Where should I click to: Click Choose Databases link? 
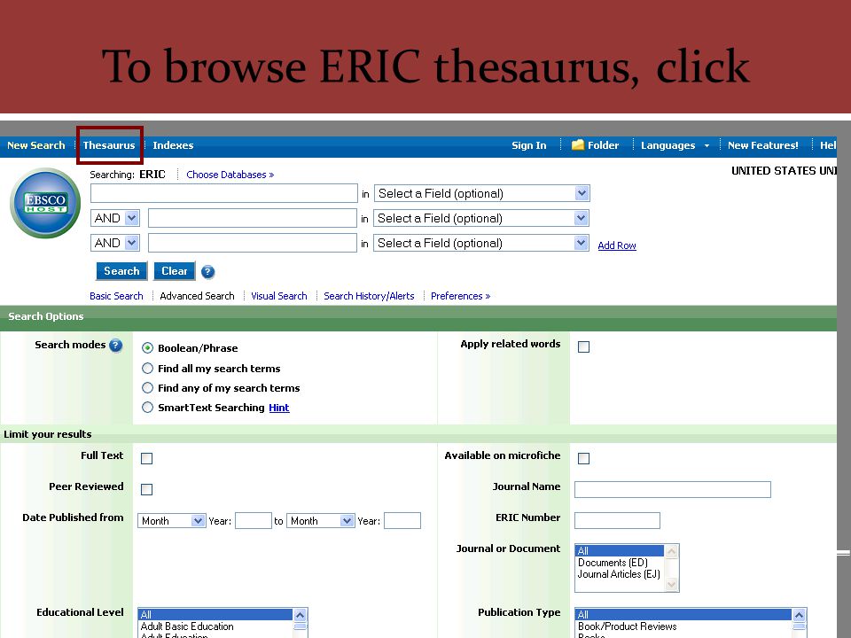pos(230,175)
